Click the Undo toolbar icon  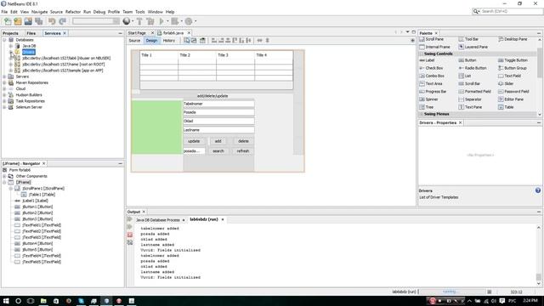point(52,21)
